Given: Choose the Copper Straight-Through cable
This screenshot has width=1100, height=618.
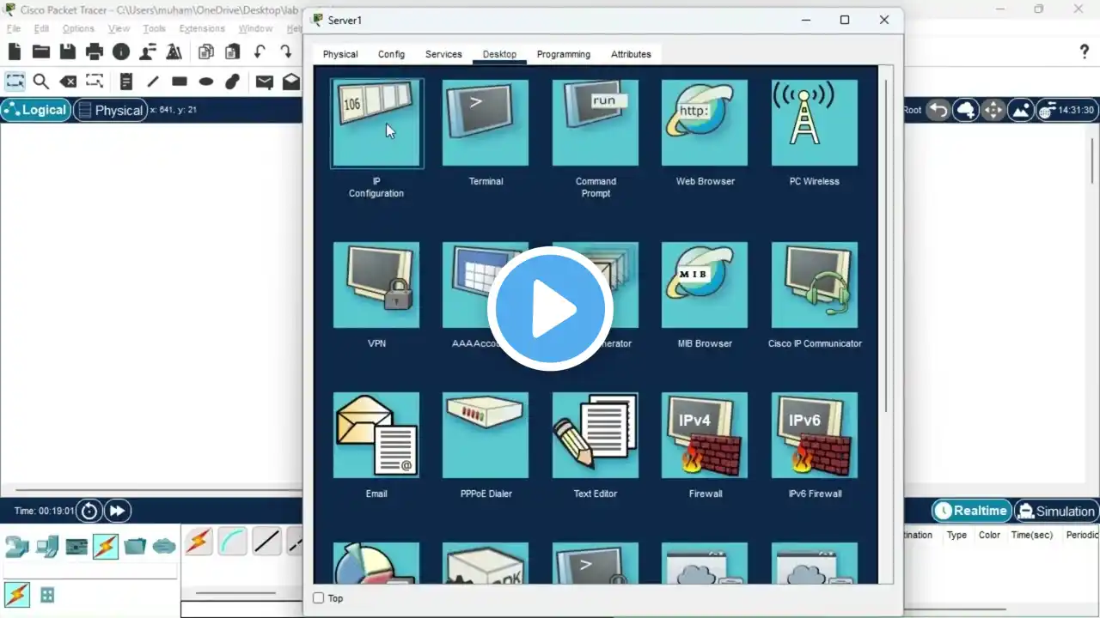Looking at the screenshot, I should click(x=266, y=542).
